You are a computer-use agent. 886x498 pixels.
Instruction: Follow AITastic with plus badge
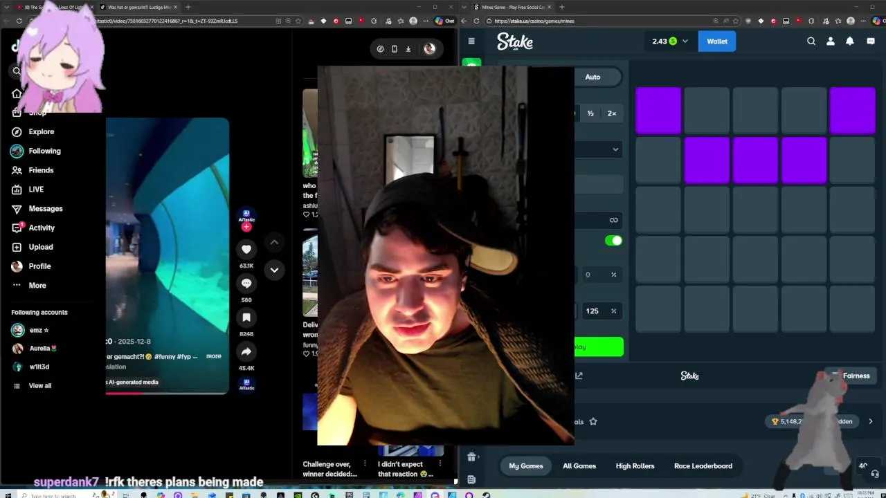246,227
